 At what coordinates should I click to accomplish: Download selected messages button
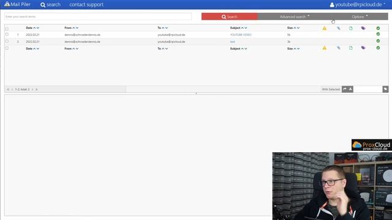(350, 89)
